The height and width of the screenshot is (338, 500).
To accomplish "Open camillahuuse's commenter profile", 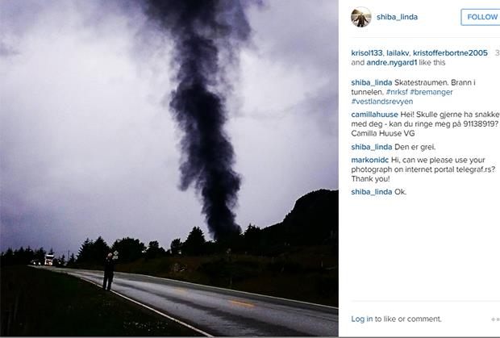I will tap(374, 115).
